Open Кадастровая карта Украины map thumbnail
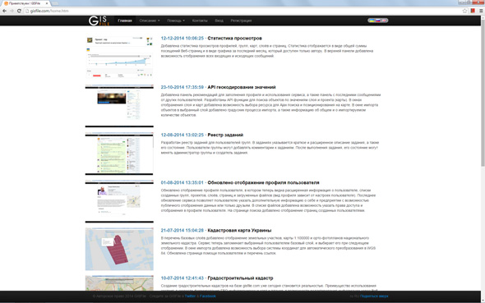This screenshot has height=303, width=485. [119, 250]
